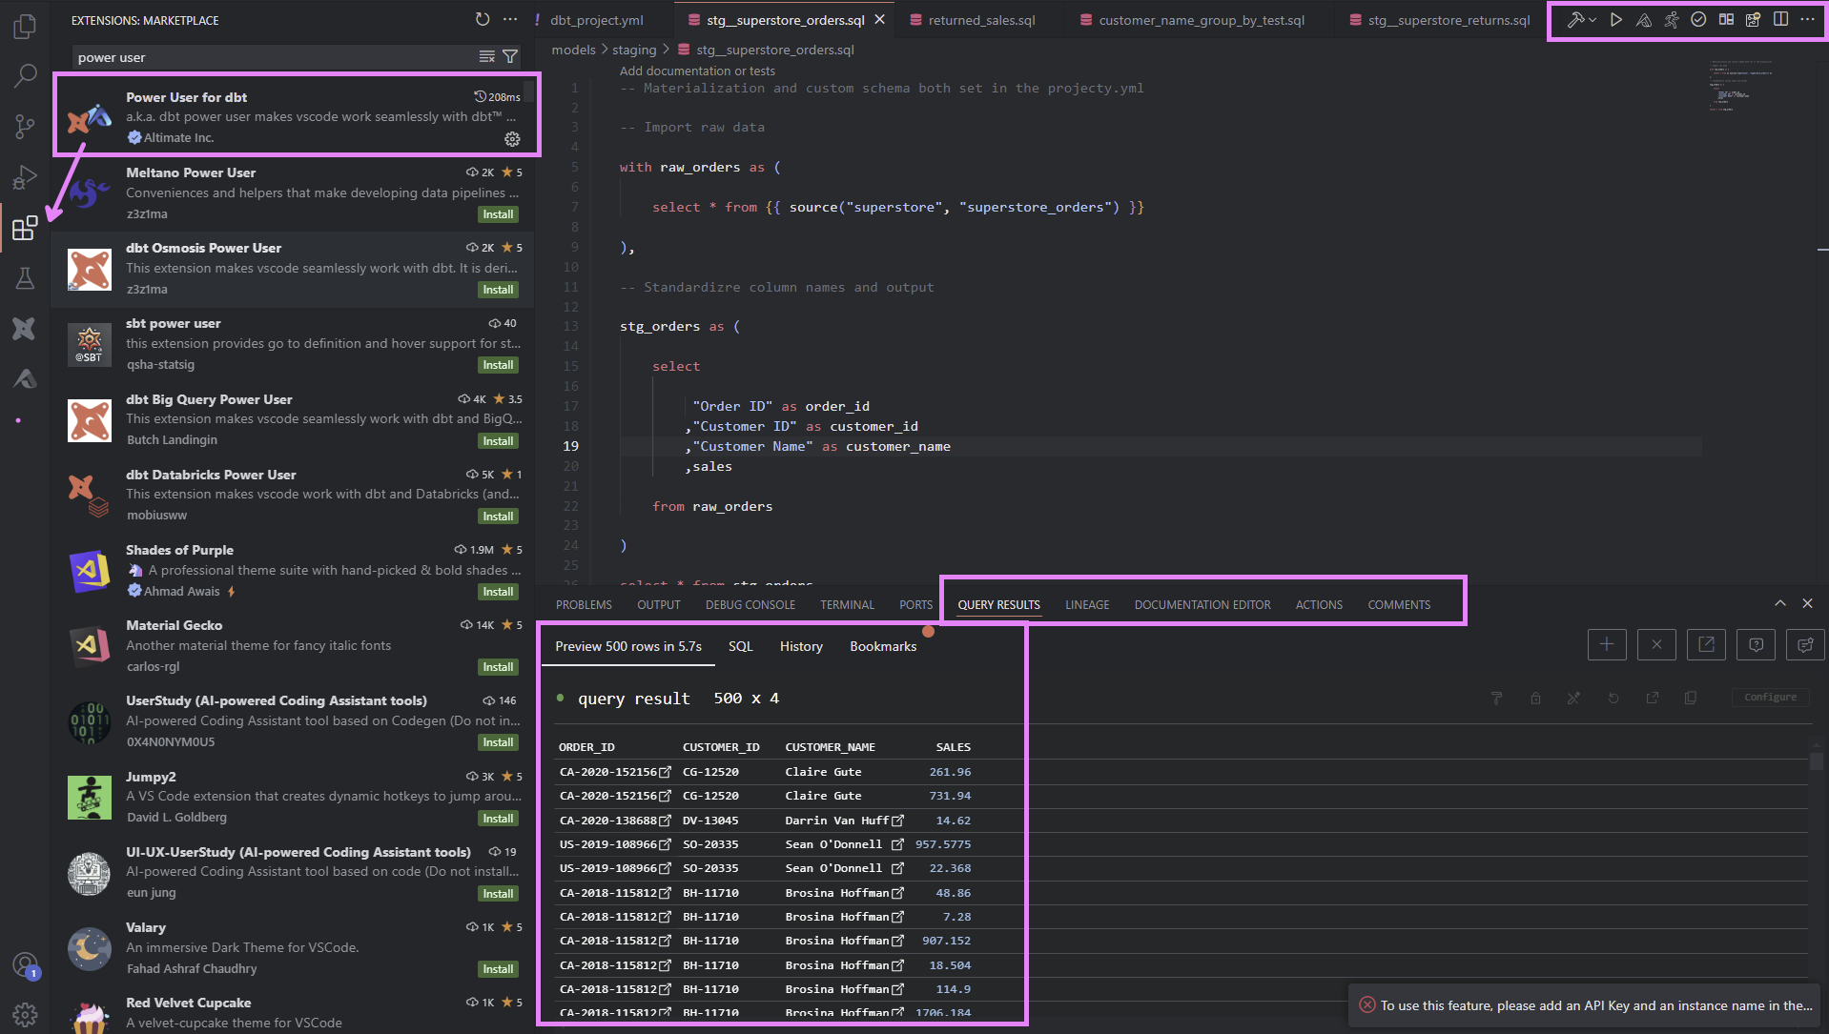Install the Meltano Power User extension
This screenshot has height=1034, width=1829.
tap(498, 214)
